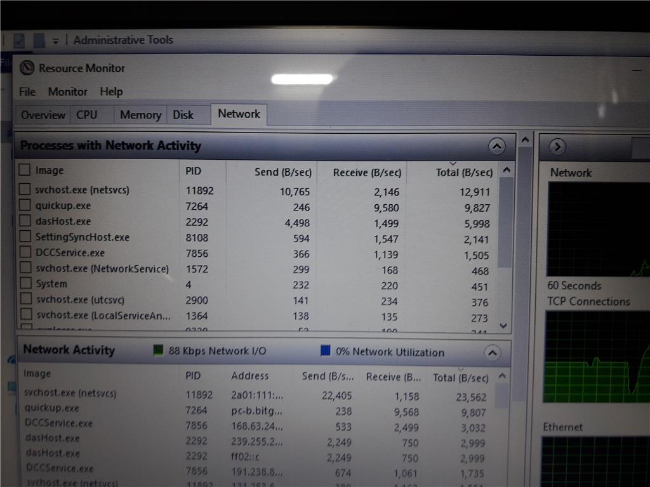The width and height of the screenshot is (650, 487).
Task: Click the up arrow of Network Activity list scrollbar
Action: (502, 376)
